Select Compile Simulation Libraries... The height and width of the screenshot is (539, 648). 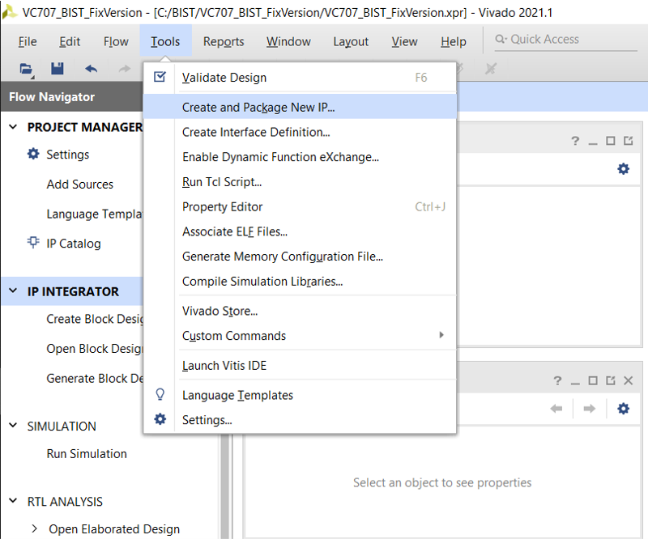300,282
